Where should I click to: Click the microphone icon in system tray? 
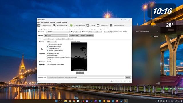point(158,101)
